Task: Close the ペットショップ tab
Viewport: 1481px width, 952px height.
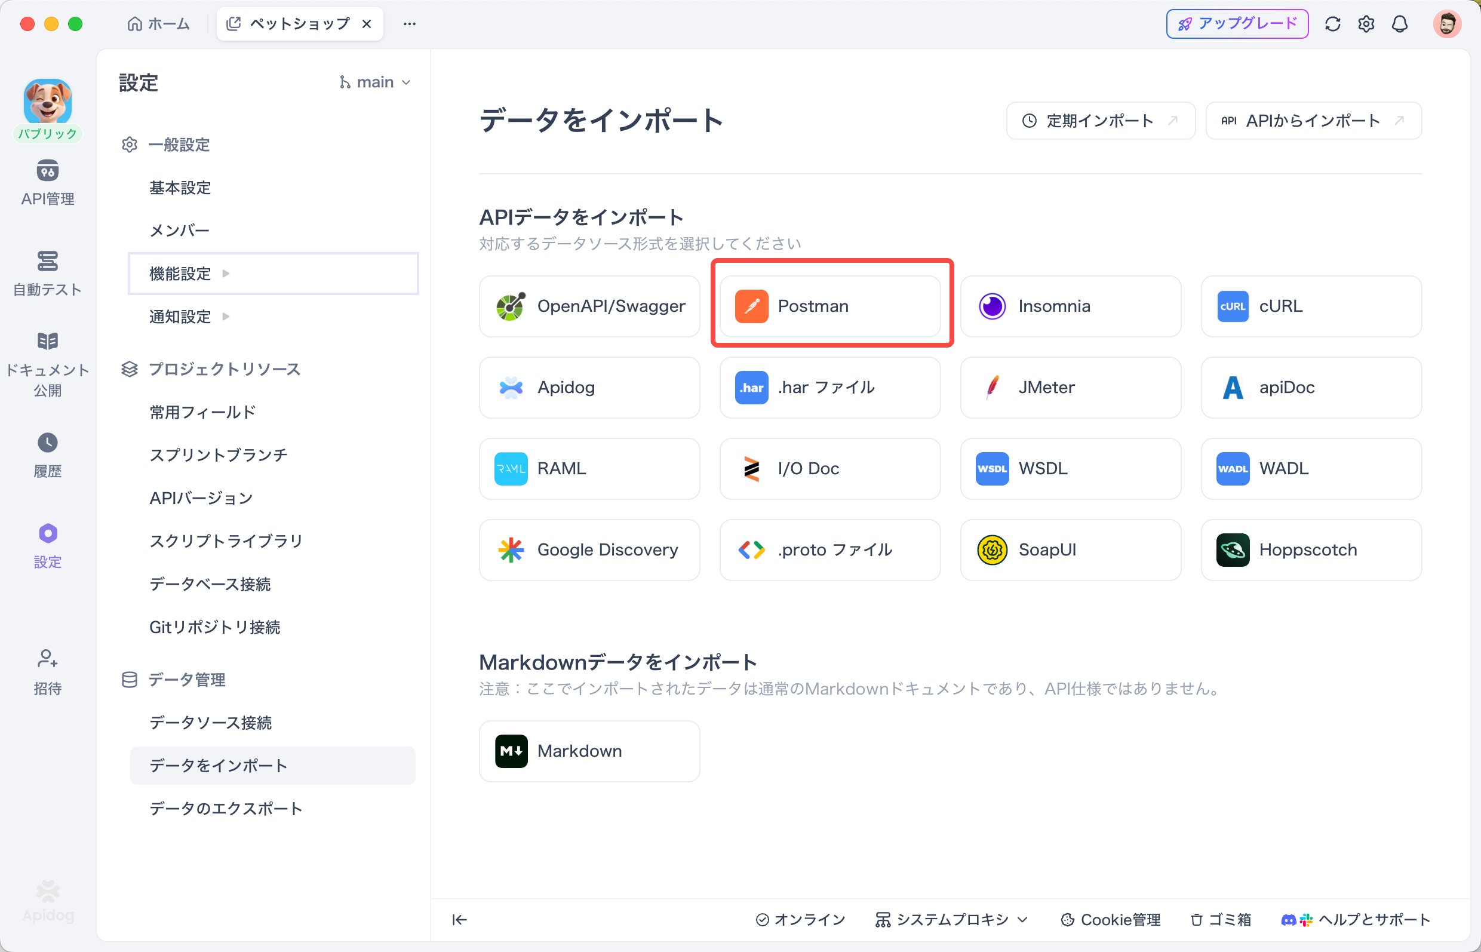Action: point(367,24)
